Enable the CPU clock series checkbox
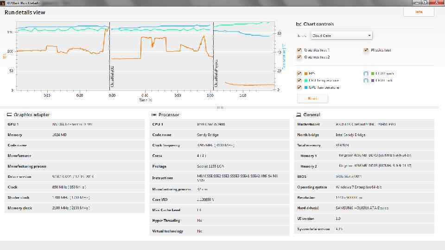 (366, 81)
